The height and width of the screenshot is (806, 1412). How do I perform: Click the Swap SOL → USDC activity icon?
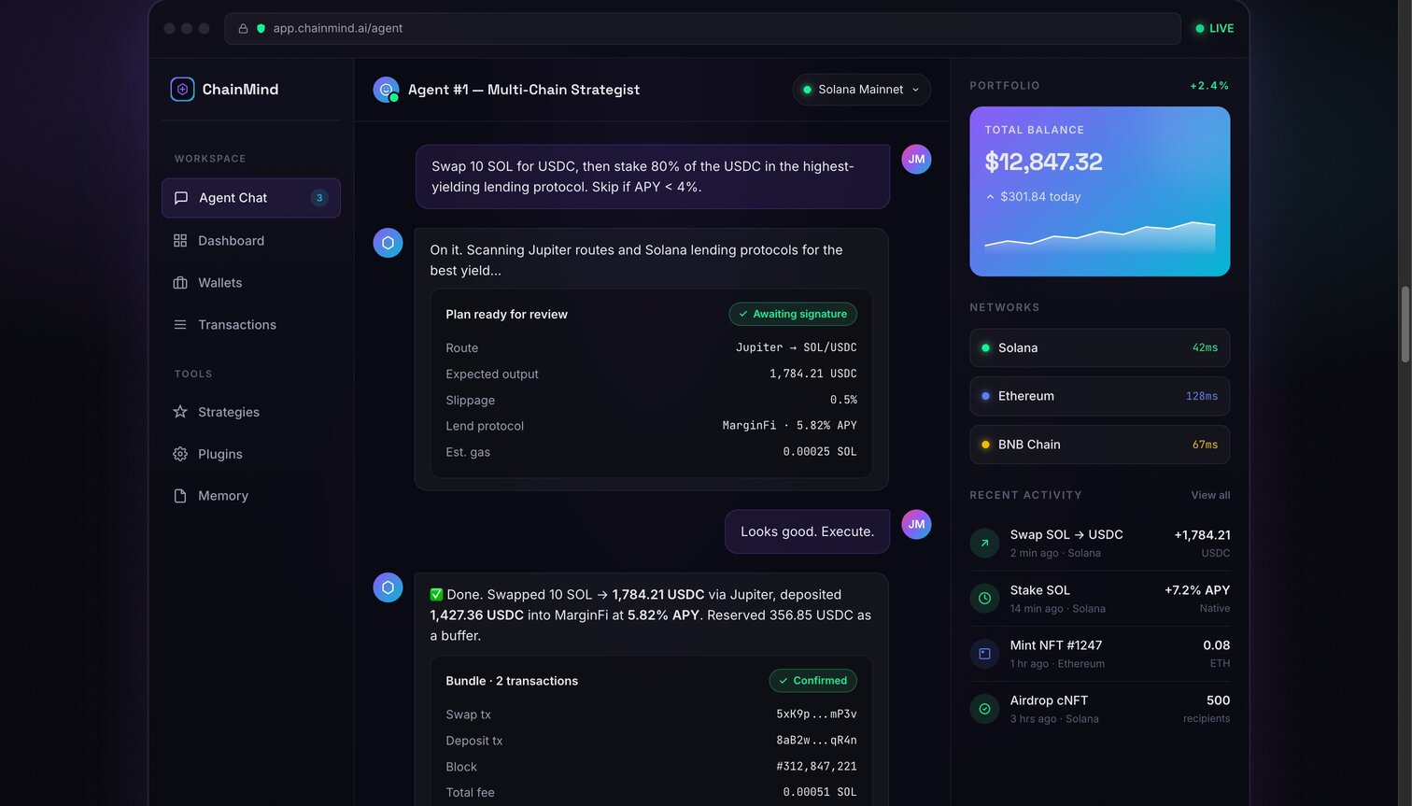984,543
